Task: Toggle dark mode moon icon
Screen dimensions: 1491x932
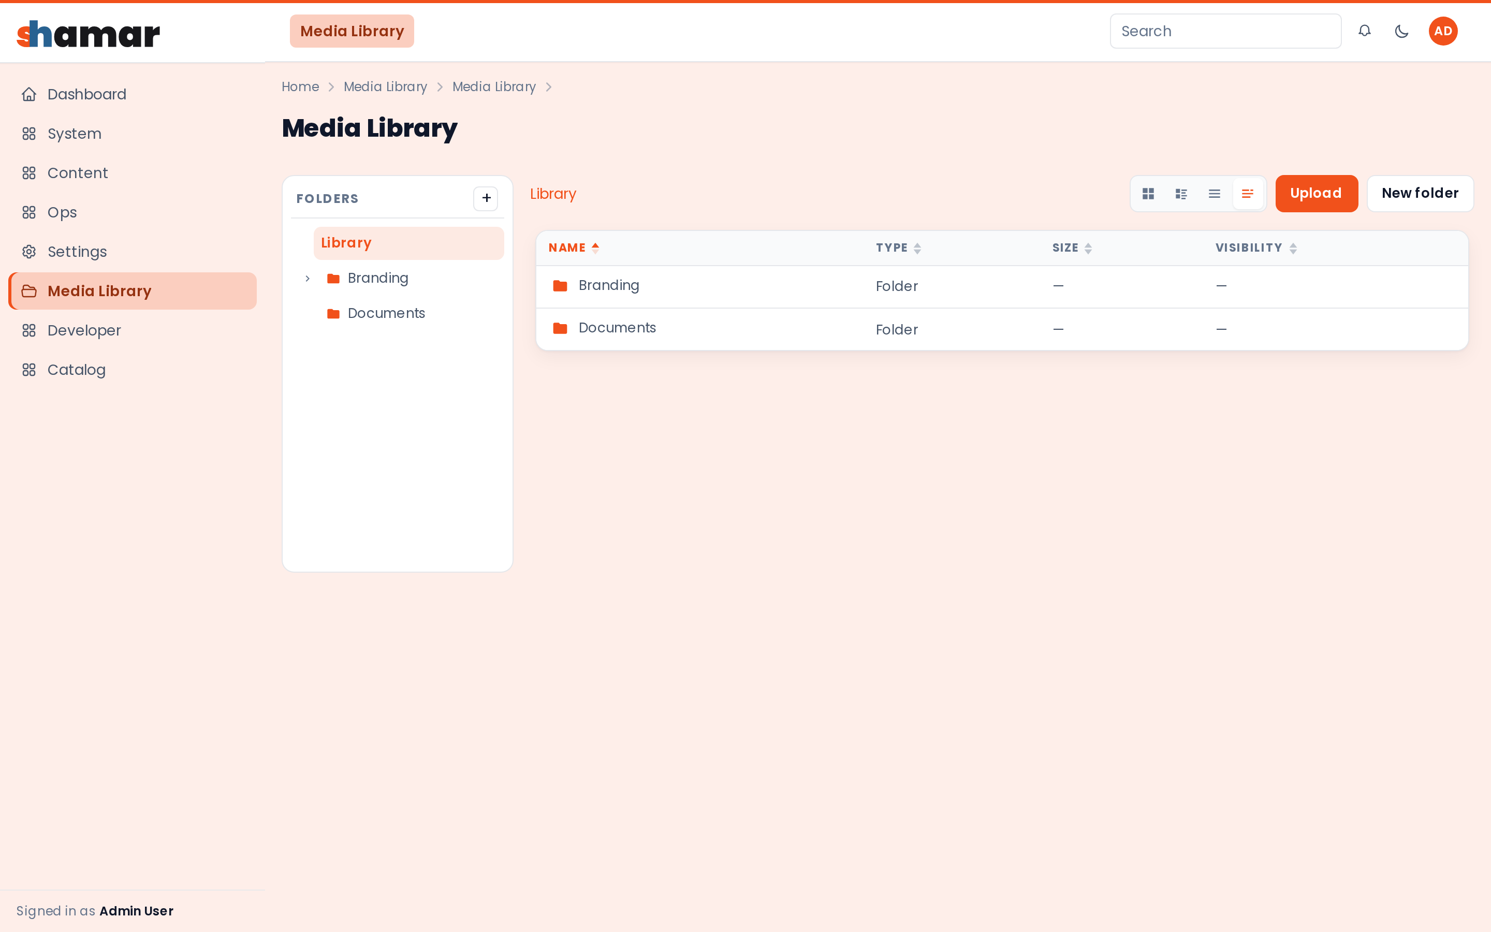Action: pyautogui.click(x=1401, y=31)
